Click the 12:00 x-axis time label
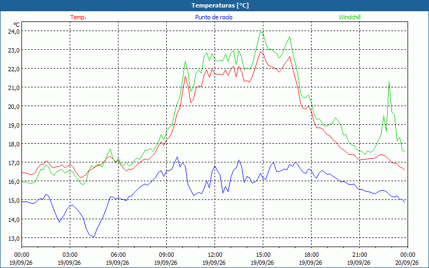The width and height of the screenshot is (429, 268). 215,255
